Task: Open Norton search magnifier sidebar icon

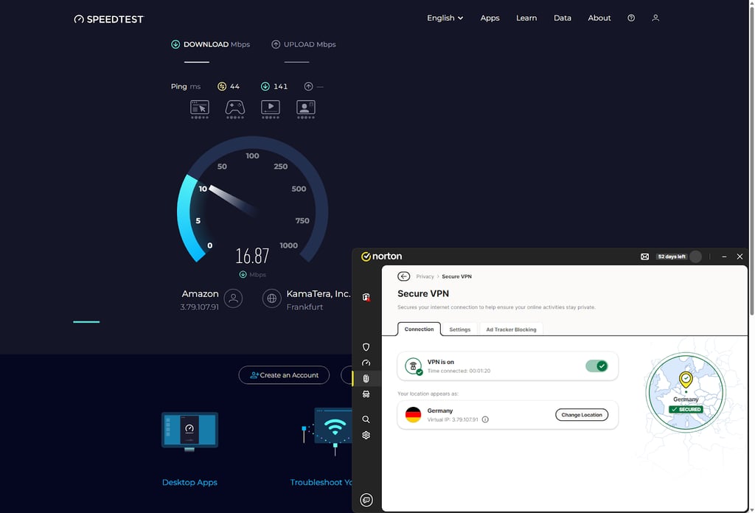Action: (x=366, y=419)
